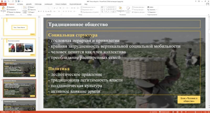Click the Save icon in quick access toolbar

5,2
